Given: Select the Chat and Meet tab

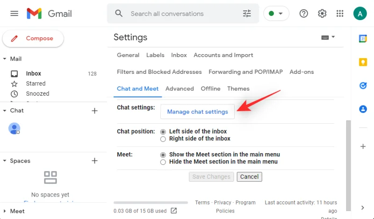Looking at the screenshot, I should (x=137, y=89).
